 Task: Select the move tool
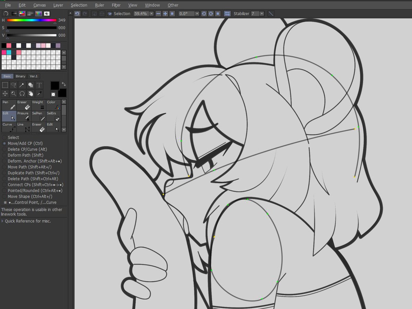click(x=5, y=93)
